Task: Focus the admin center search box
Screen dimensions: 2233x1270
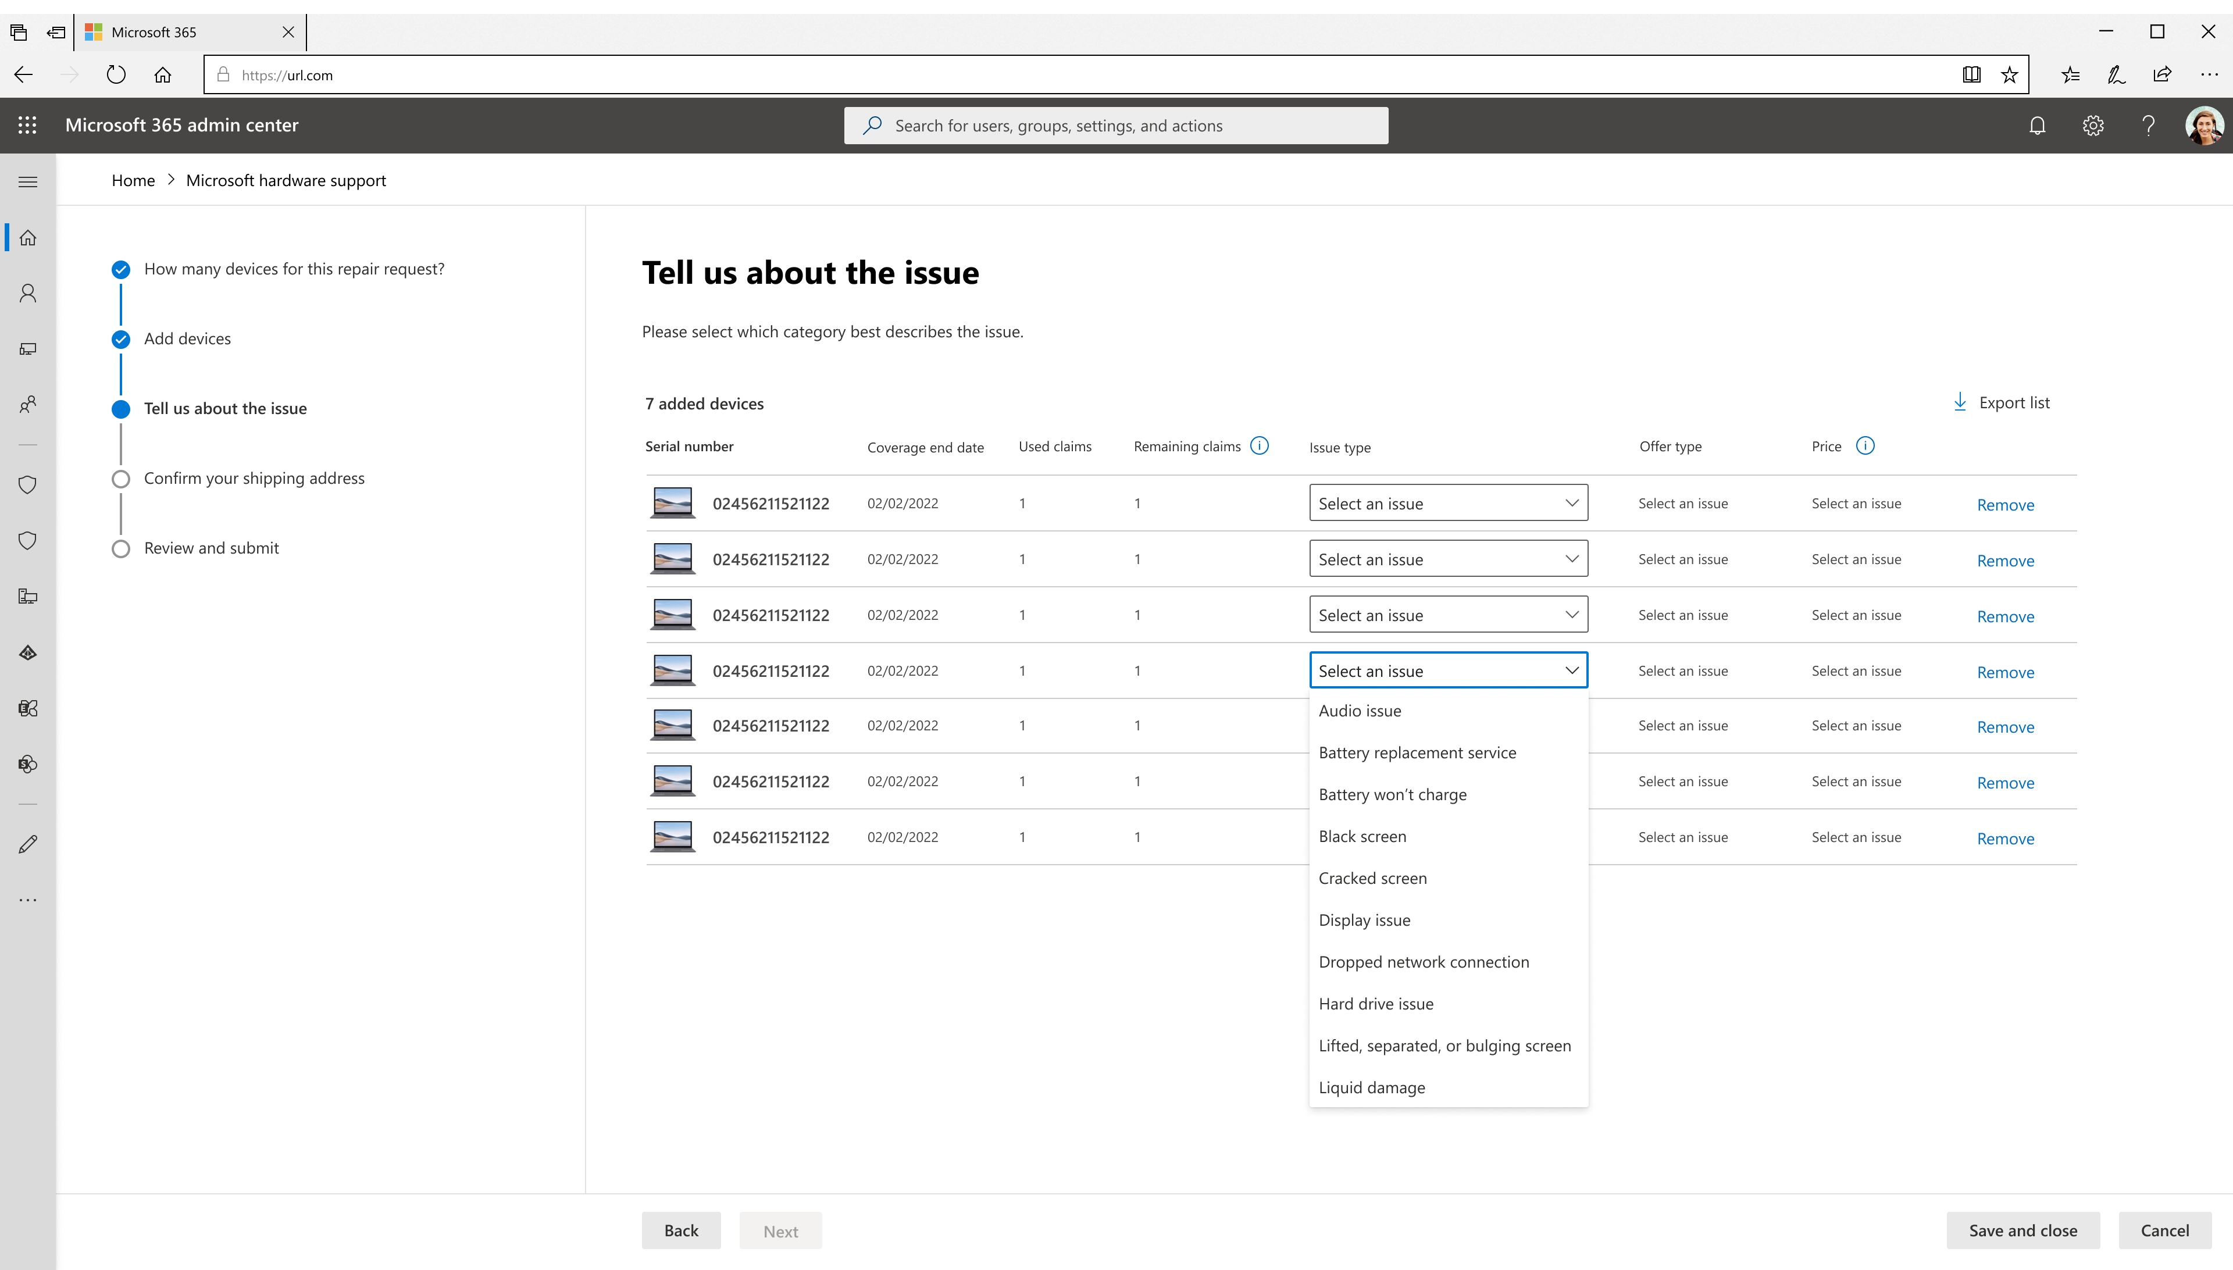Action: point(1115,126)
